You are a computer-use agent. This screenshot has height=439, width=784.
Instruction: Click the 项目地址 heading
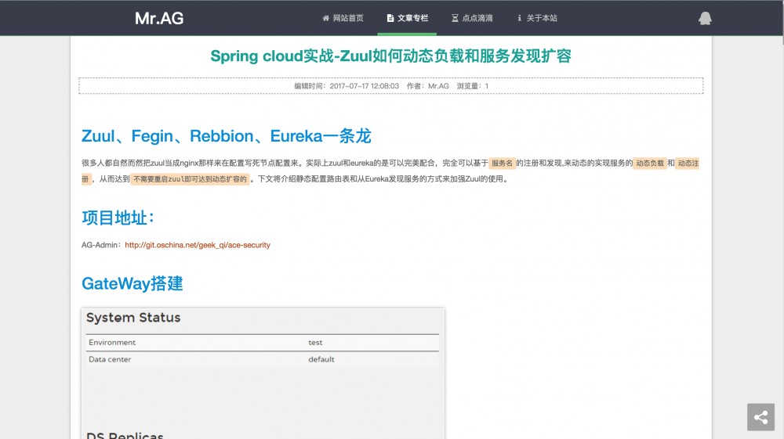pos(118,218)
